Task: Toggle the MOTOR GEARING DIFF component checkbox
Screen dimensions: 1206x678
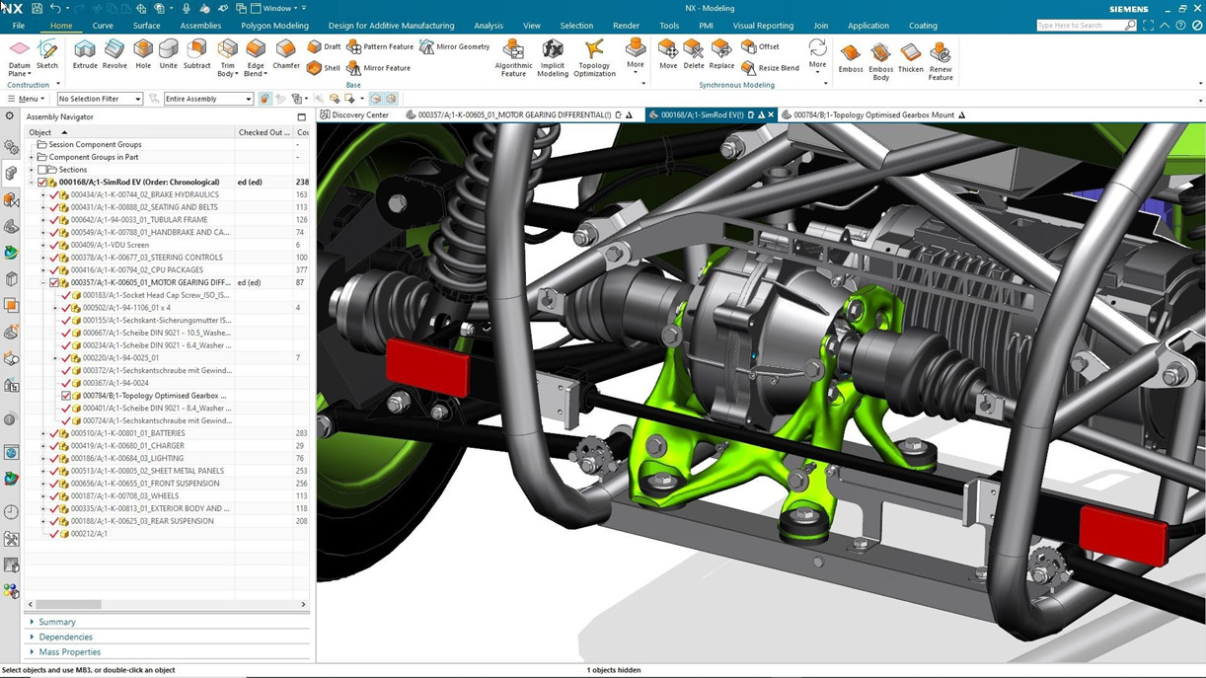Action: click(55, 282)
